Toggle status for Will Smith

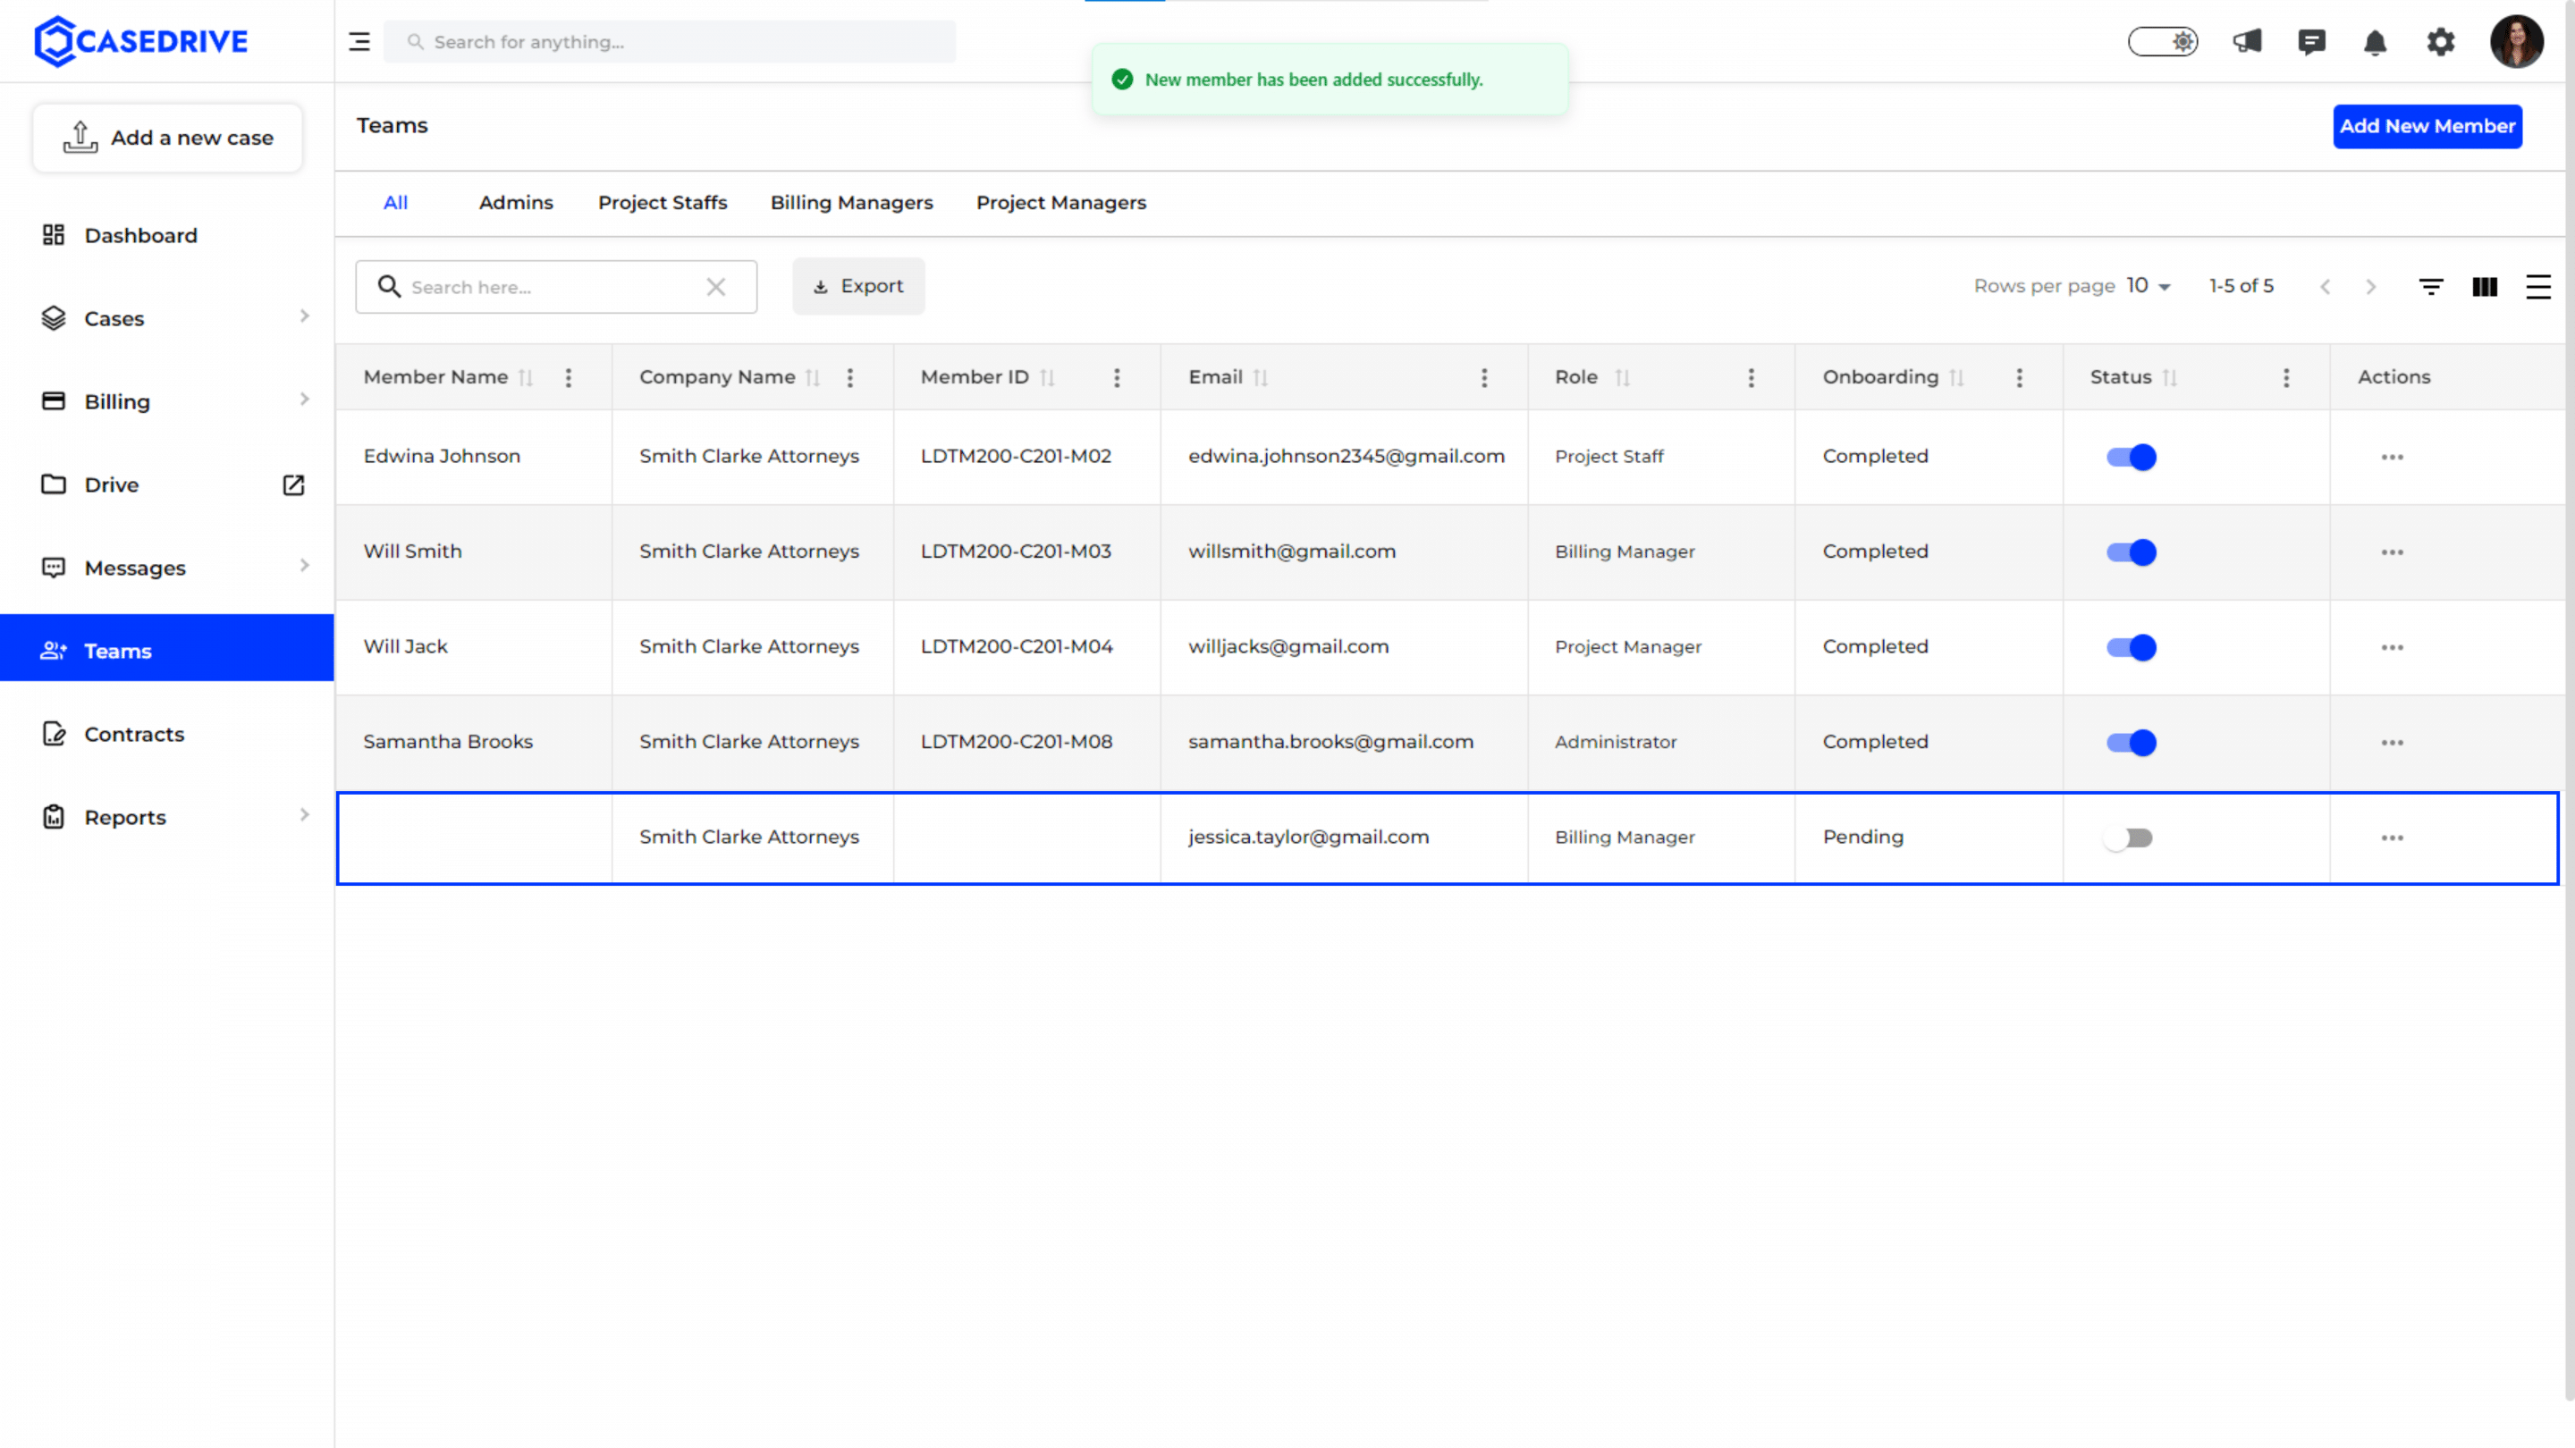pos(2130,552)
